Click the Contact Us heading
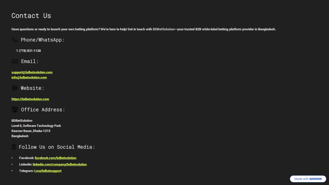Image resolution: width=329 pixels, height=185 pixels. (31, 15)
